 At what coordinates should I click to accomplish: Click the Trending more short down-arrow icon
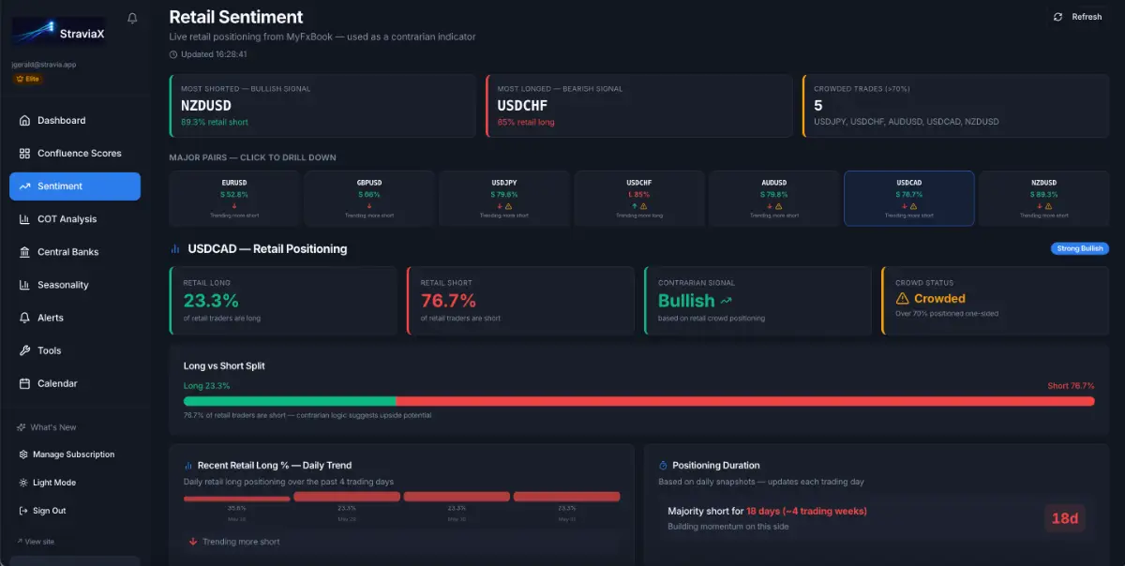pos(193,542)
